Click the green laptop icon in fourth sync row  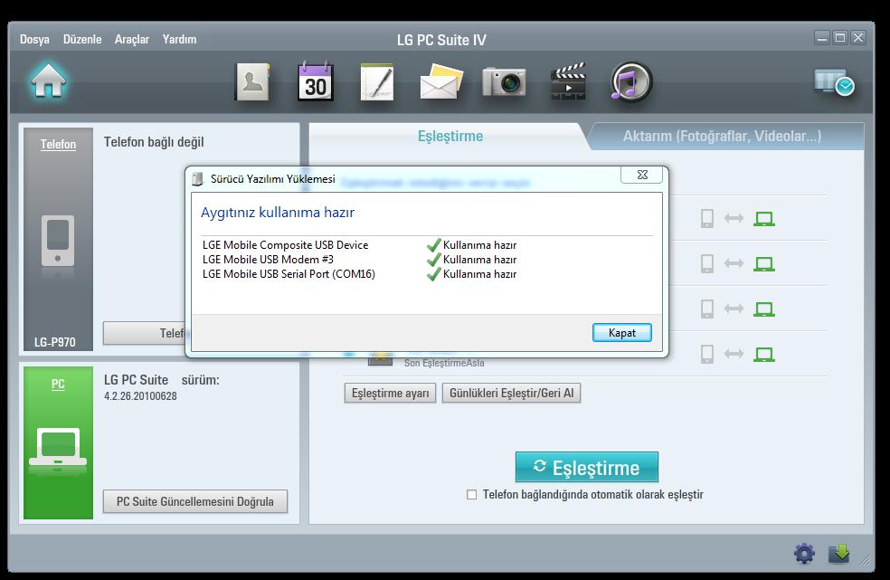[x=764, y=355]
